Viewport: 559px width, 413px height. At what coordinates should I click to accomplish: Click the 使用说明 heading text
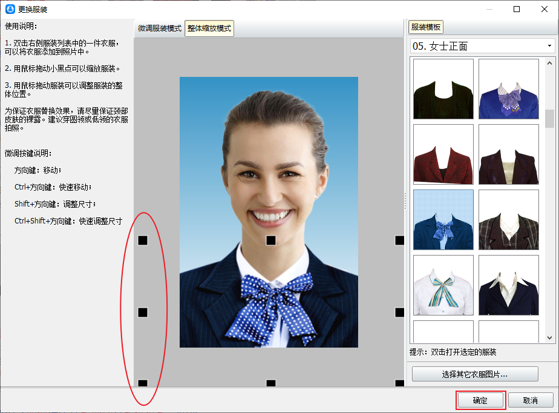tap(21, 26)
